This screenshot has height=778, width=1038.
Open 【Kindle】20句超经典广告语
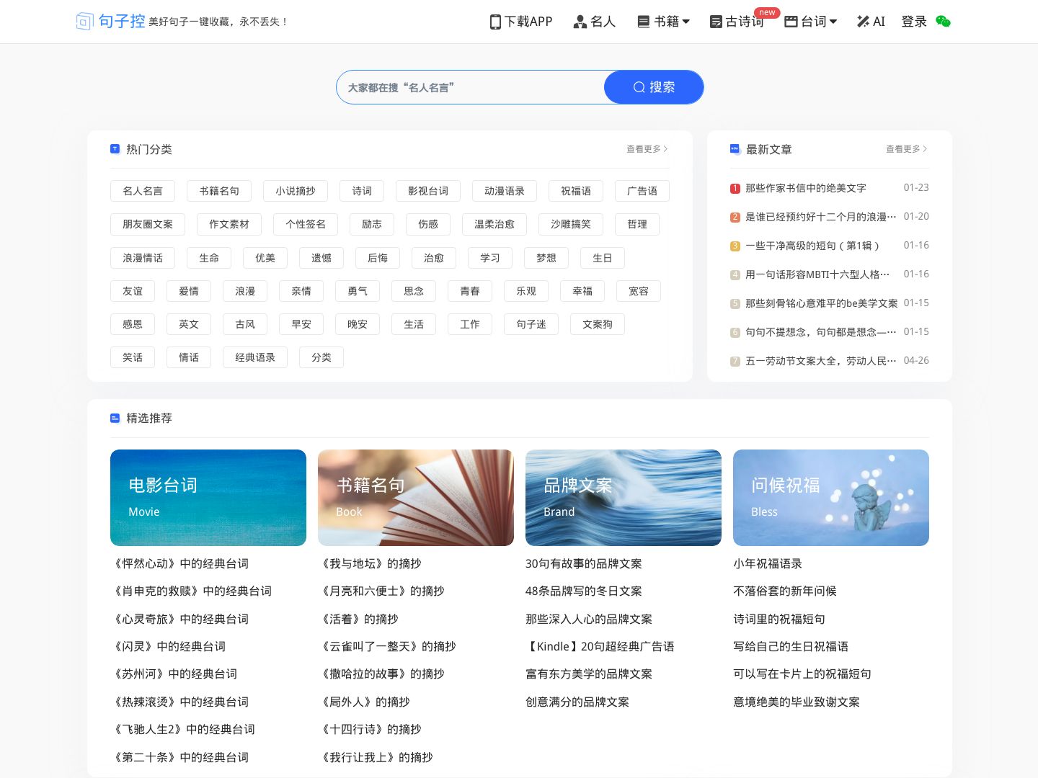600,646
